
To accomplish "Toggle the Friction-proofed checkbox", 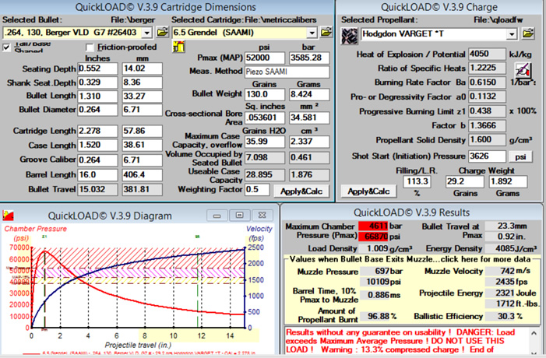I will point(90,48).
